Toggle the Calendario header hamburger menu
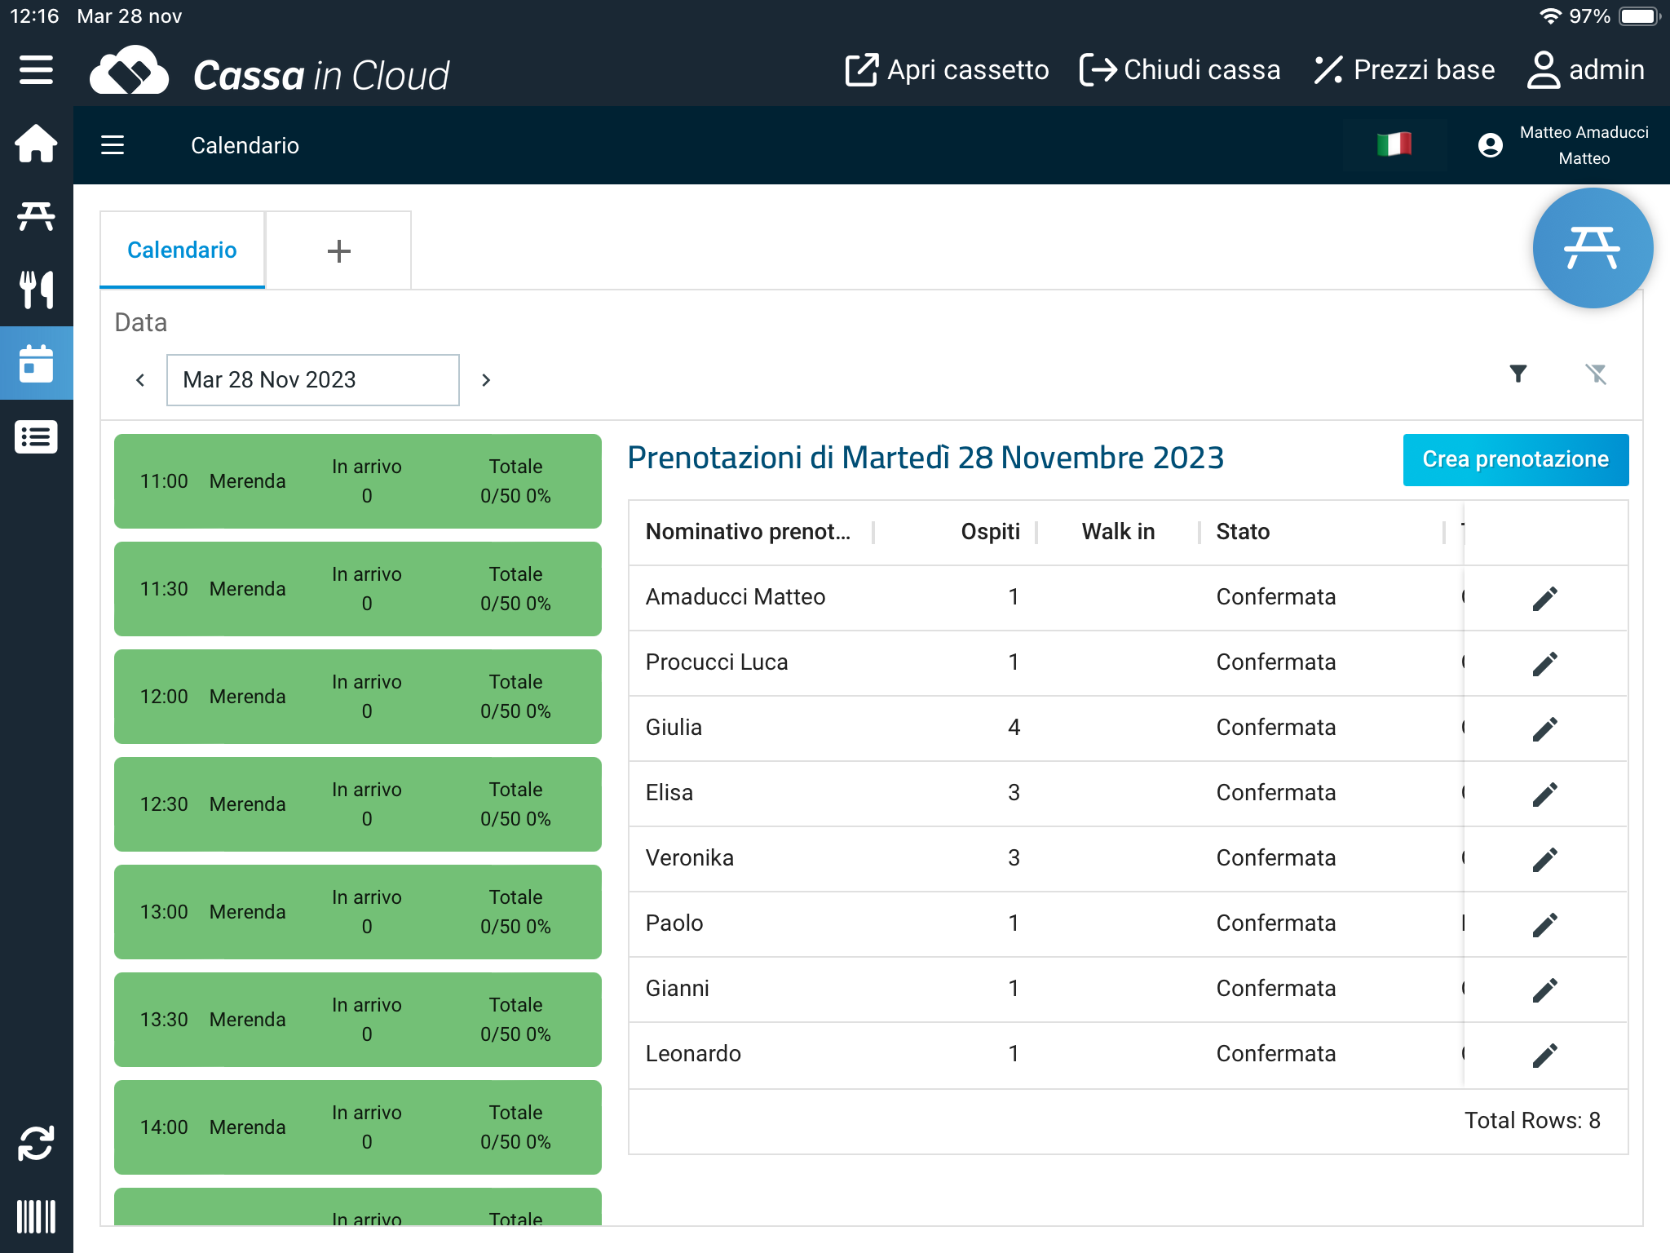The width and height of the screenshot is (1670, 1253). pyautogui.click(x=113, y=145)
